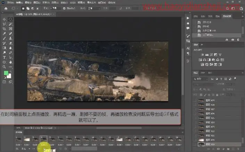Click the Subtract from selection mode icon
The height and width of the screenshot is (152, 245).
[x=33, y=8]
